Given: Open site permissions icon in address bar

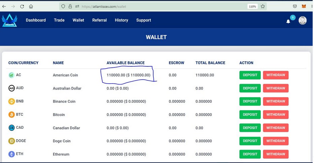Looking at the screenshot, I should tap(77, 6).
